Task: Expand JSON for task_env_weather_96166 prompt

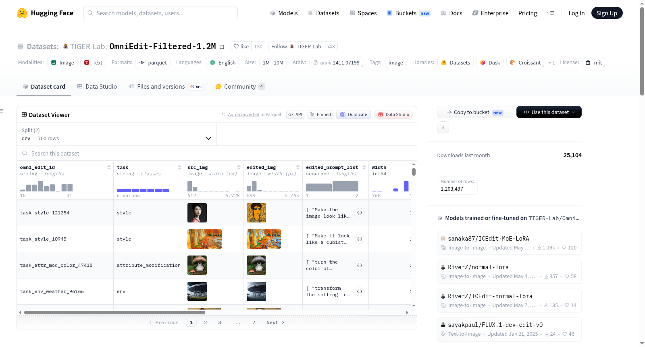Action: point(360,291)
